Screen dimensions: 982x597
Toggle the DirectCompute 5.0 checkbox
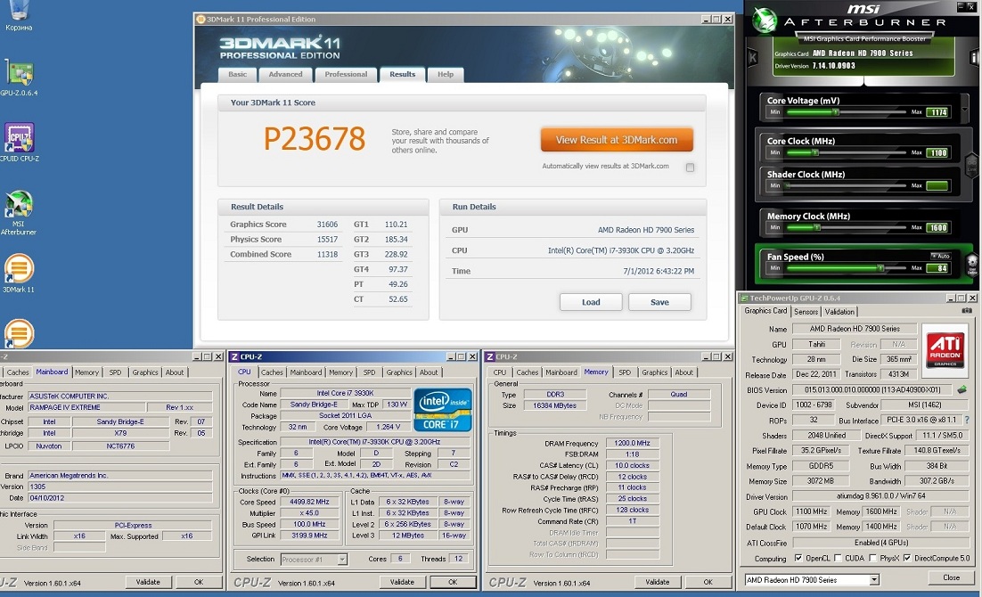coord(907,558)
